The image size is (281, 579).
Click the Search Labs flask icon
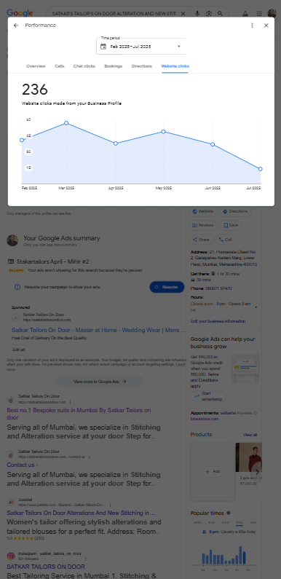(x=245, y=14)
